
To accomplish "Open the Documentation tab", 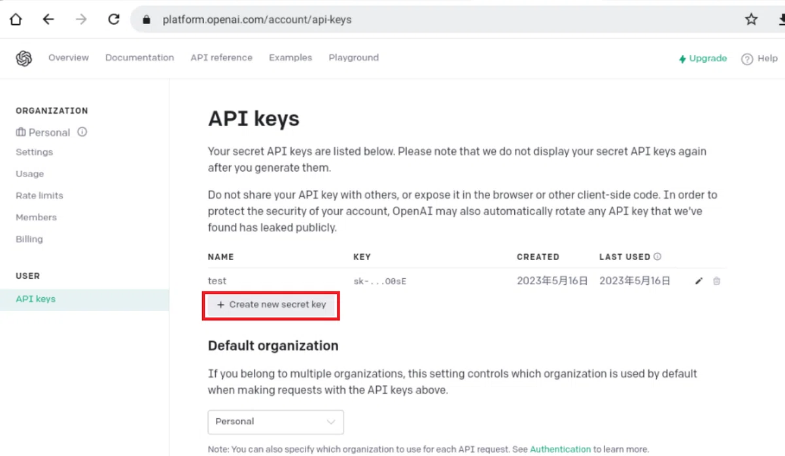I will 139,57.
